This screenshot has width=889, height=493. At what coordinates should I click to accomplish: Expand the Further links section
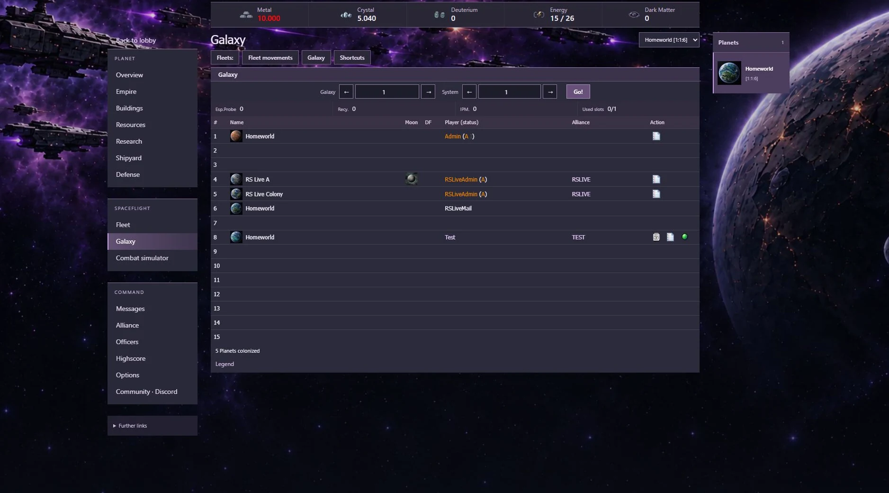pos(152,426)
